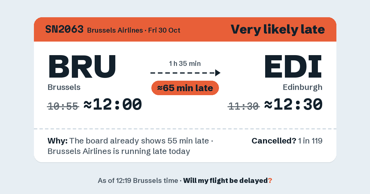Click the struck-through 10:55 departure time
Image resolution: width=370 pixels, height=194 pixels.
[63, 106]
